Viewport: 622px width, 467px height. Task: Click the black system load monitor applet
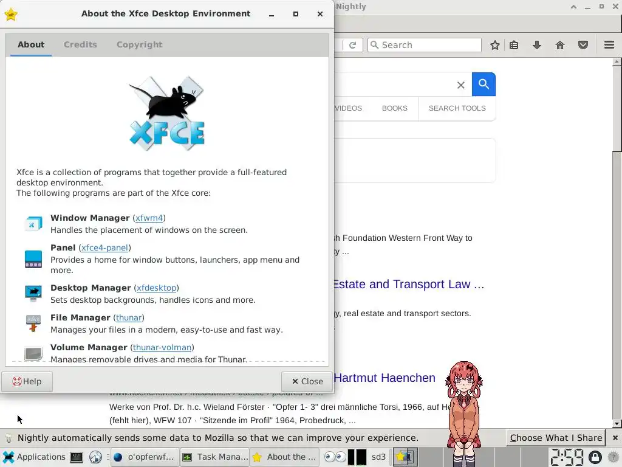(x=357, y=457)
